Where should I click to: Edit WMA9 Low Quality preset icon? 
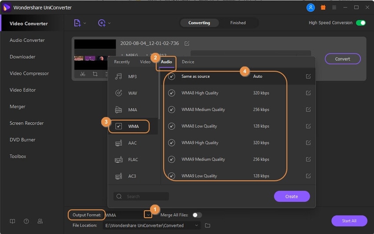308,176
